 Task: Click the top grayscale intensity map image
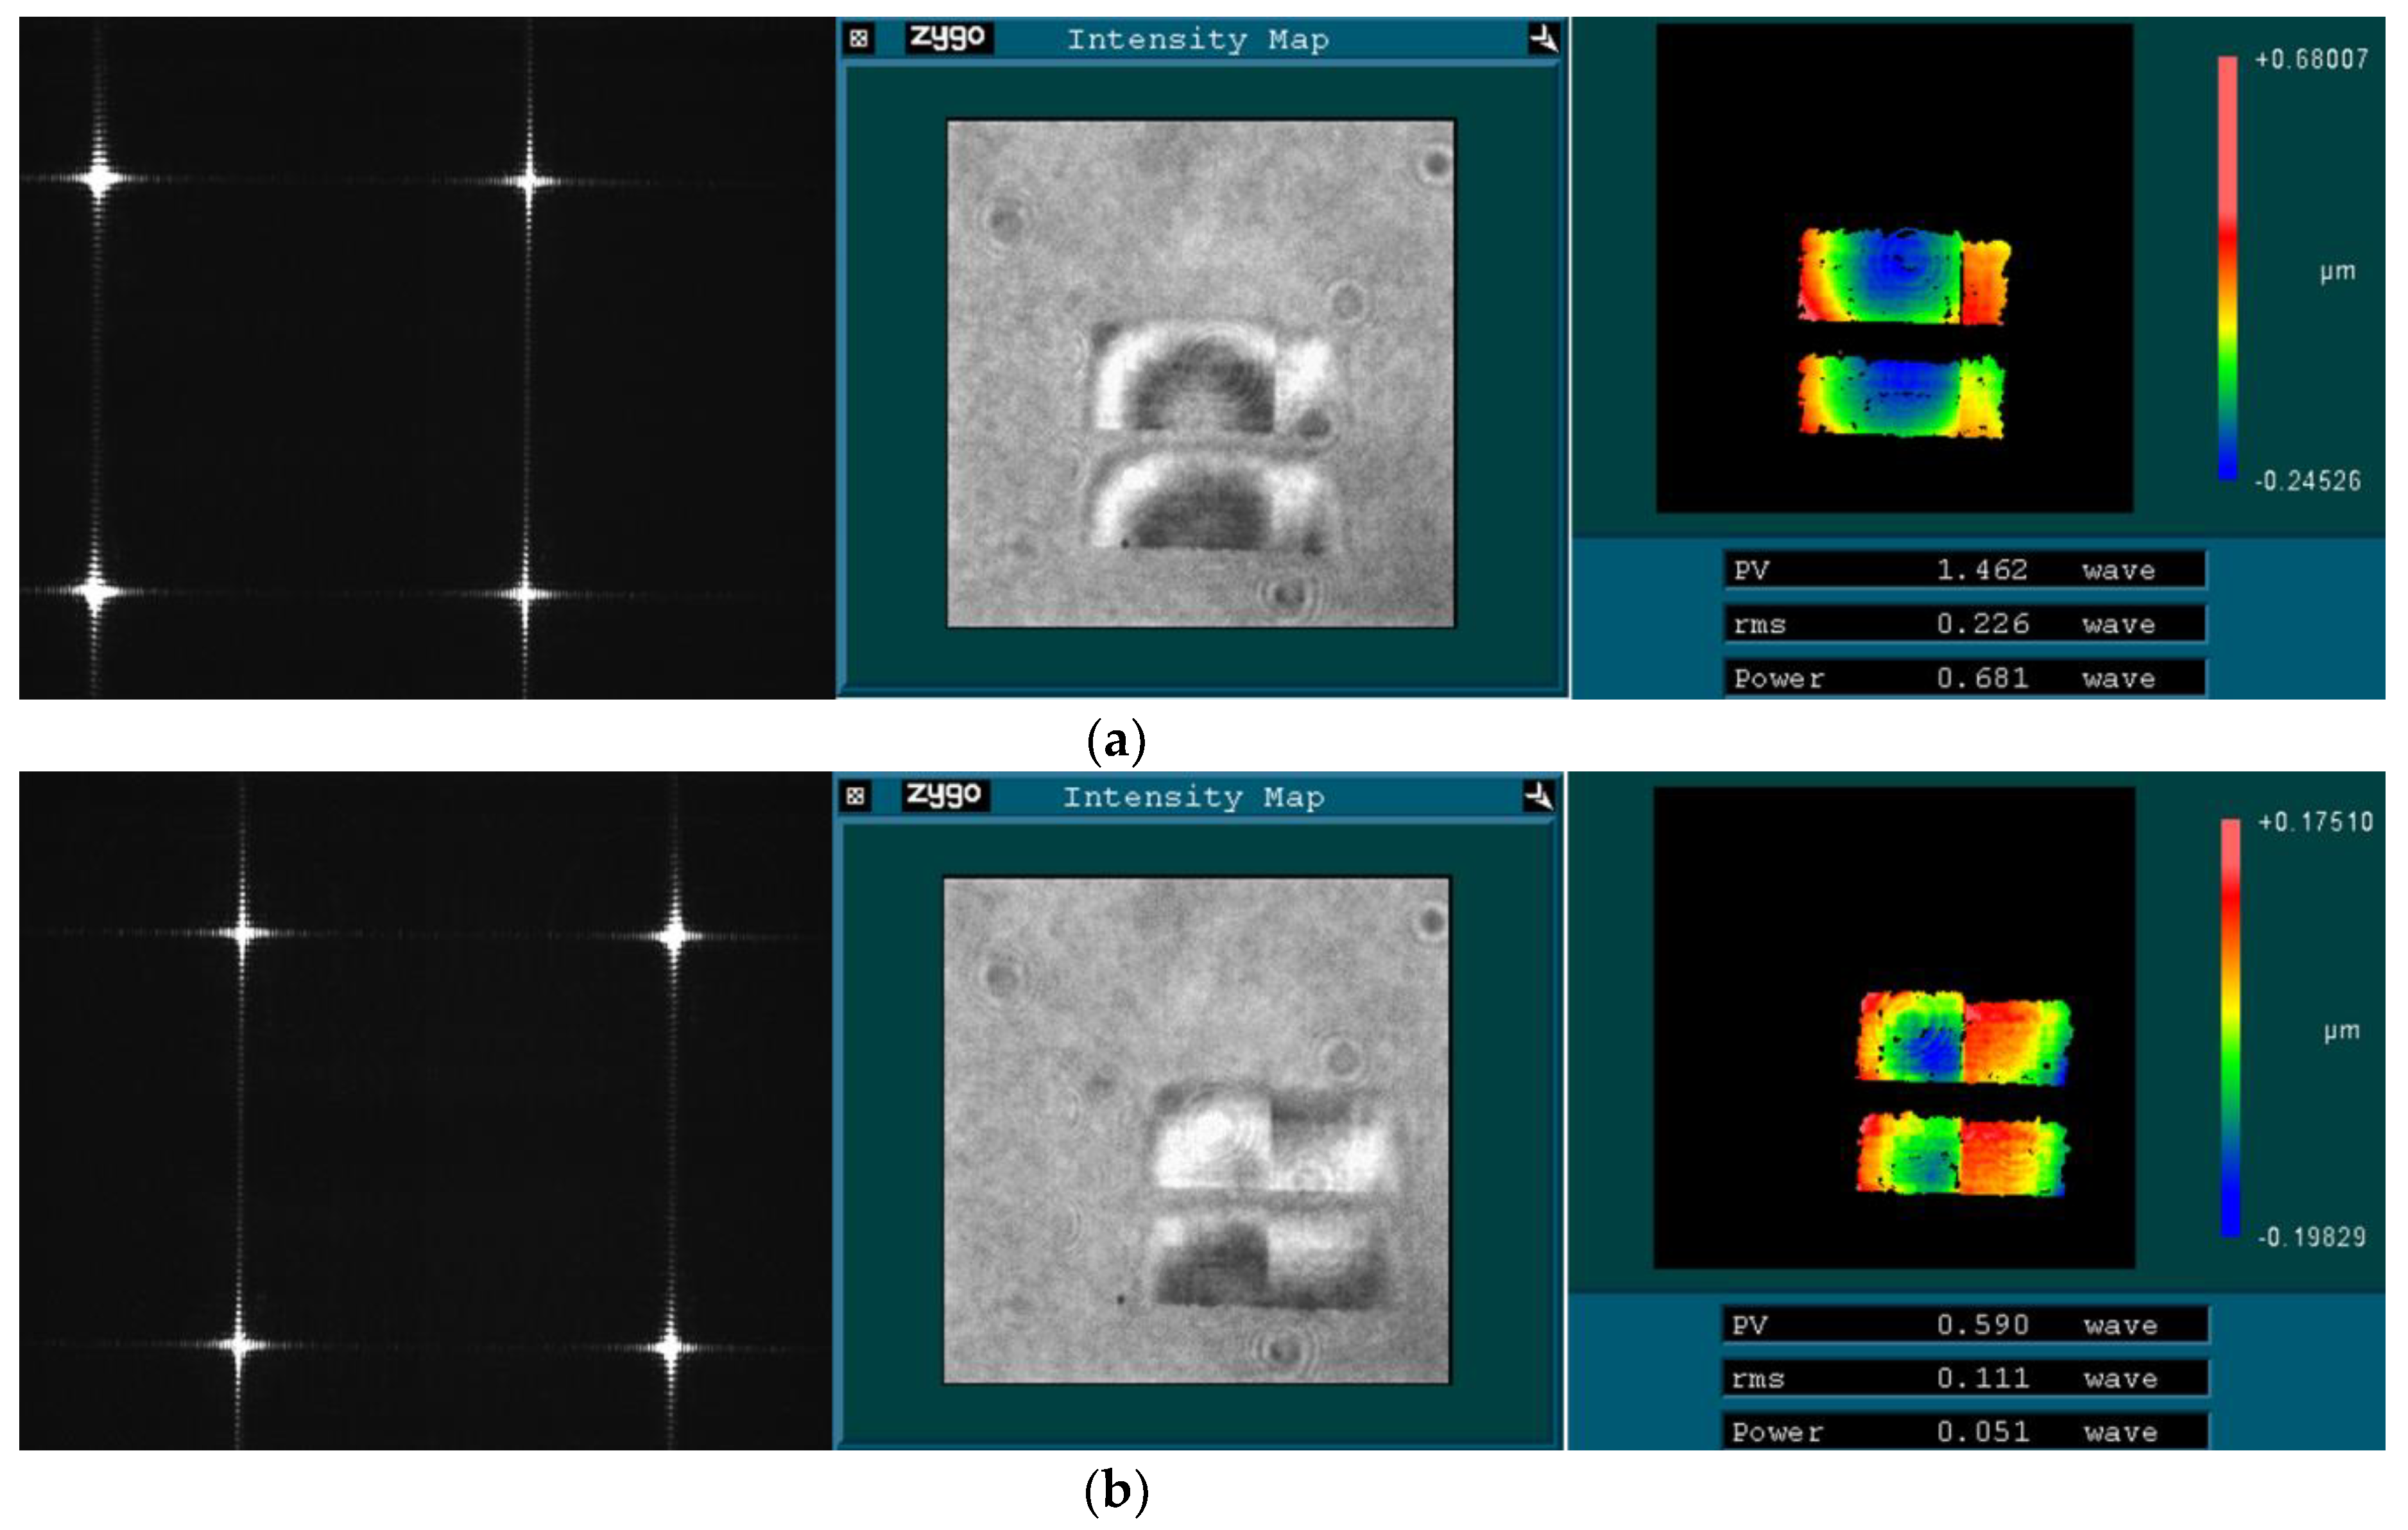coord(1200,373)
